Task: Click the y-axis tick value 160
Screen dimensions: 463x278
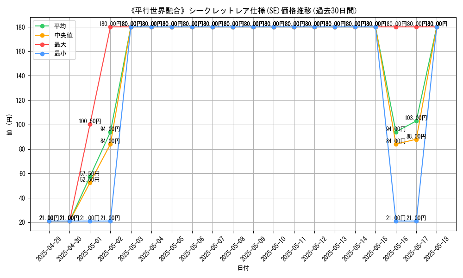Action: [x=21, y=51]
